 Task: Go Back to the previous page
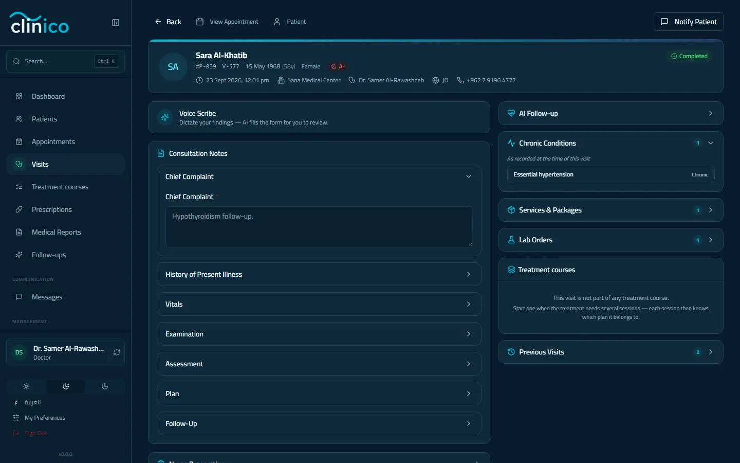tap(168, 22)
